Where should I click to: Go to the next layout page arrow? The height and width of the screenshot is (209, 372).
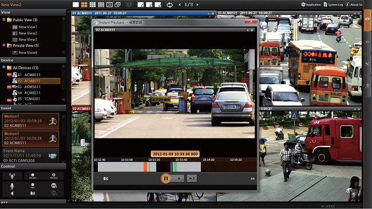coord(197,5)
